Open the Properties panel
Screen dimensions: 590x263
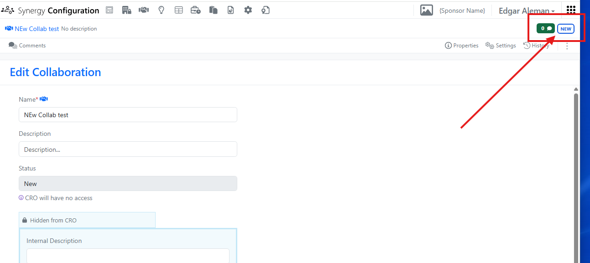point(462,46)
